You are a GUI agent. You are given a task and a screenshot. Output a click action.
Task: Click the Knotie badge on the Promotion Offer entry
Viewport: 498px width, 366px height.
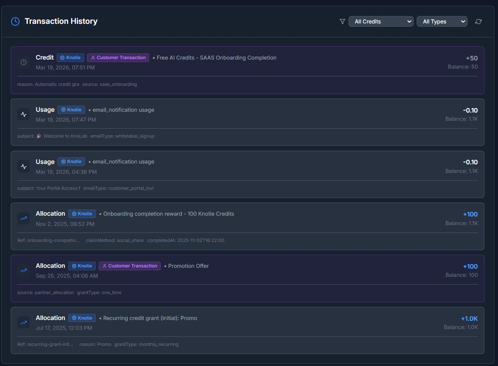(x=82, y=266)
